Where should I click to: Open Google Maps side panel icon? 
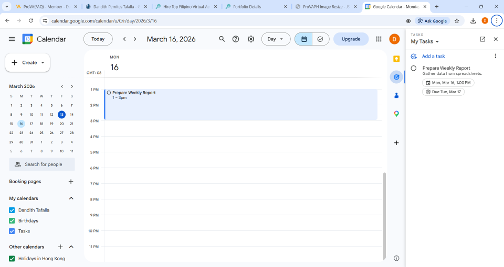(396, 114)
